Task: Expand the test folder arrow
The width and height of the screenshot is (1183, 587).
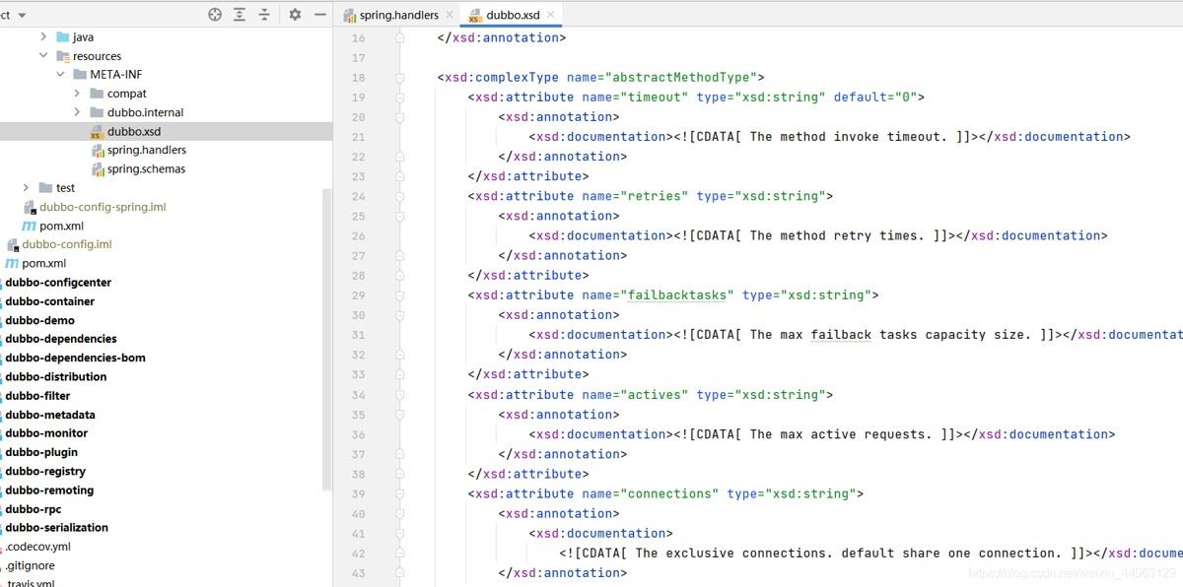Action: coord(27,187)
